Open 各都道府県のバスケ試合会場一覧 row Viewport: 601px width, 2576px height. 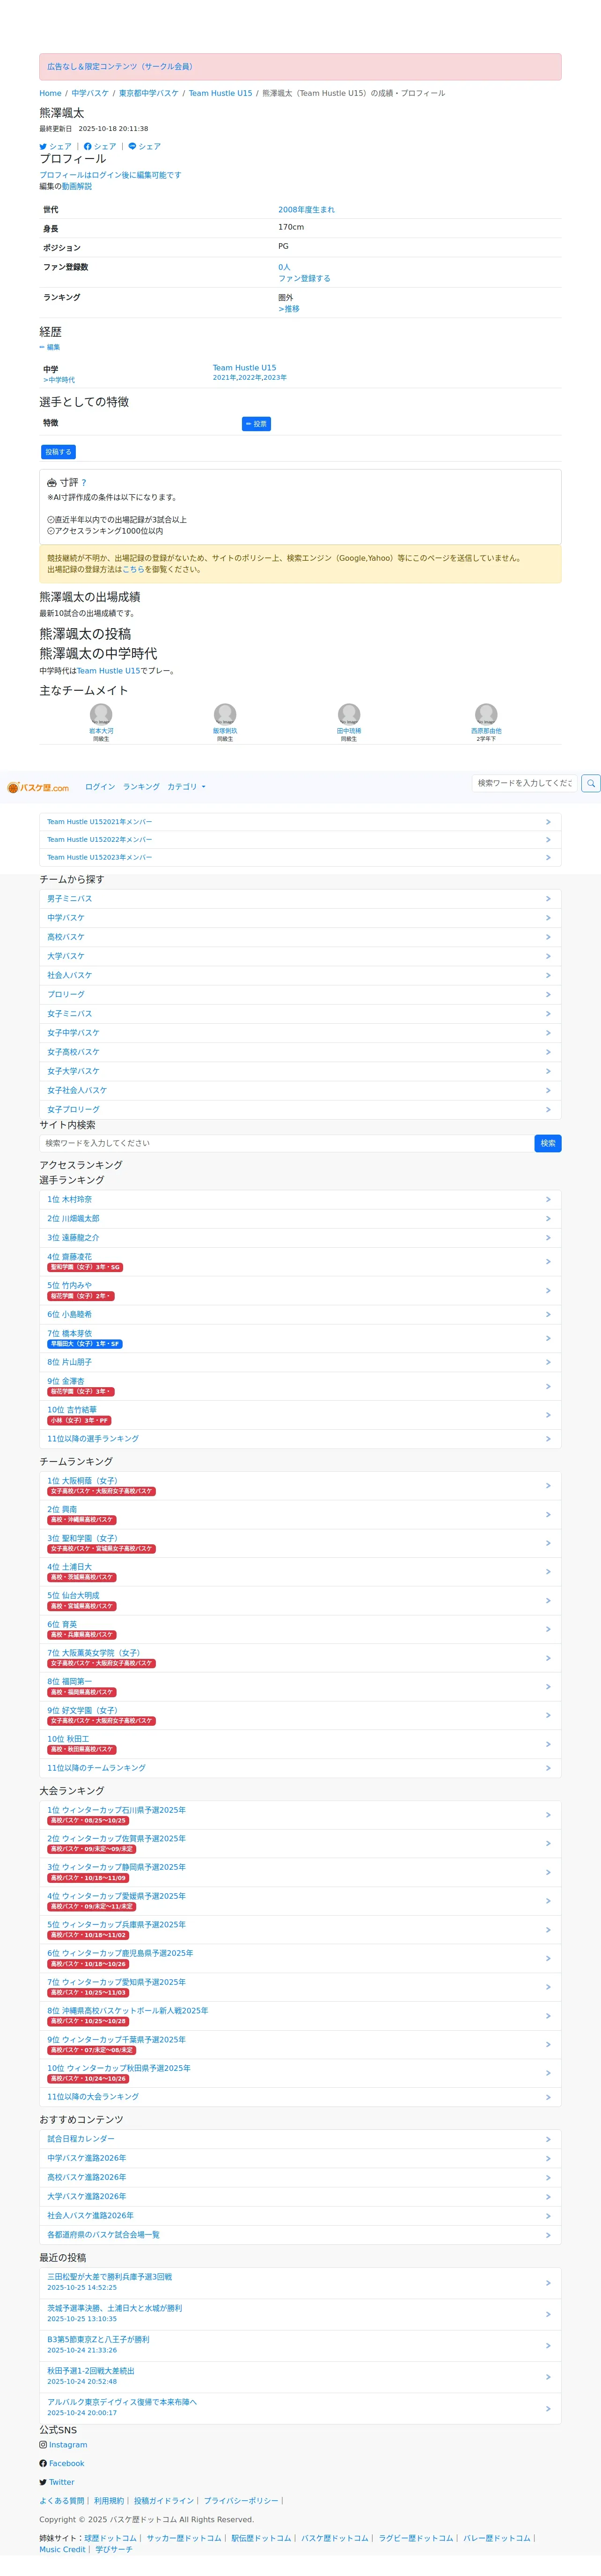click(x=300, y=2235)
